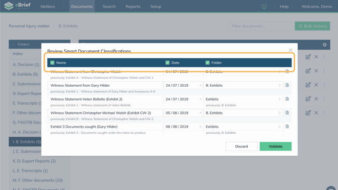This screenshot has height=190, width=338.
Task: Close the Review Smart Document Classifications dialog
Action: point(290,50)
